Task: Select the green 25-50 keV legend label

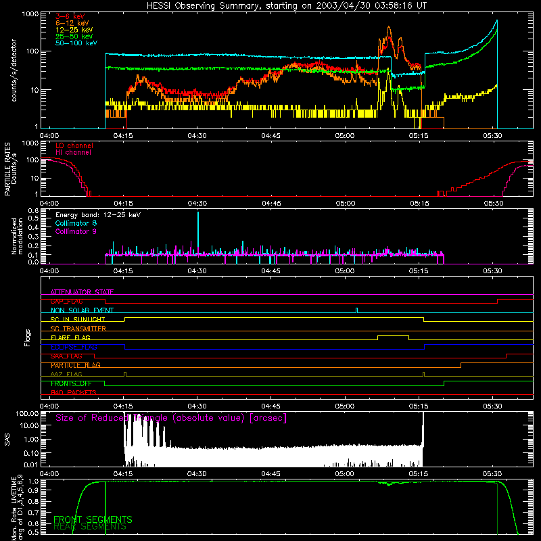Action: click(x=74, y=37)
